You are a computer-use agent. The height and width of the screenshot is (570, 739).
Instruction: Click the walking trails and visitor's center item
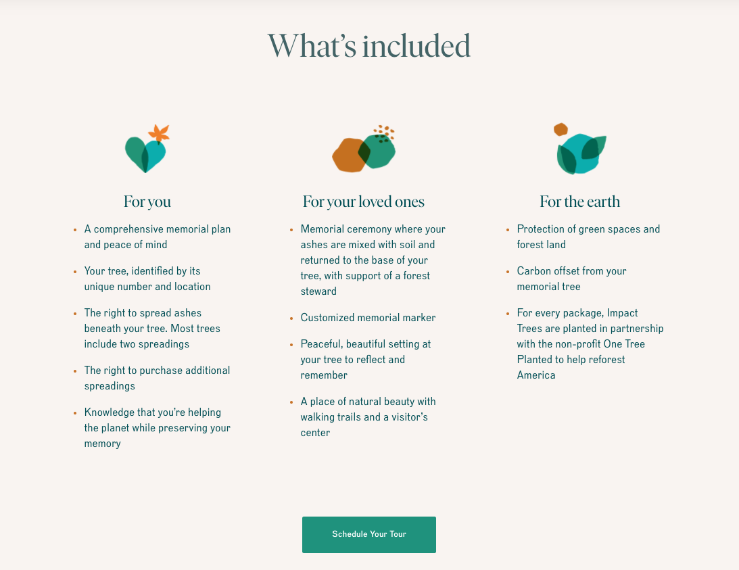point(368,417)
